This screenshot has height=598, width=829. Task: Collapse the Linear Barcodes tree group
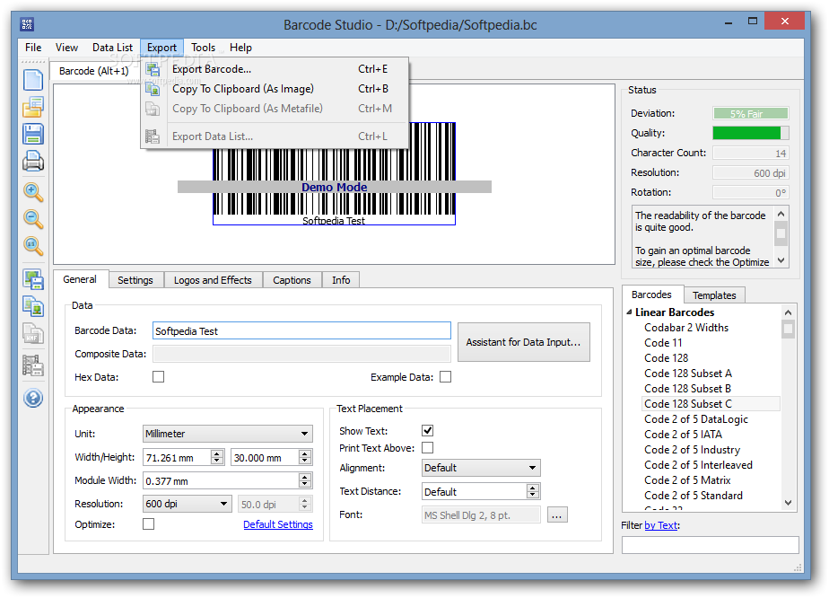(x=629, y=312)
